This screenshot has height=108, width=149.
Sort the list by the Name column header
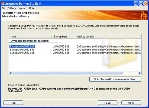tap(30, 36)
